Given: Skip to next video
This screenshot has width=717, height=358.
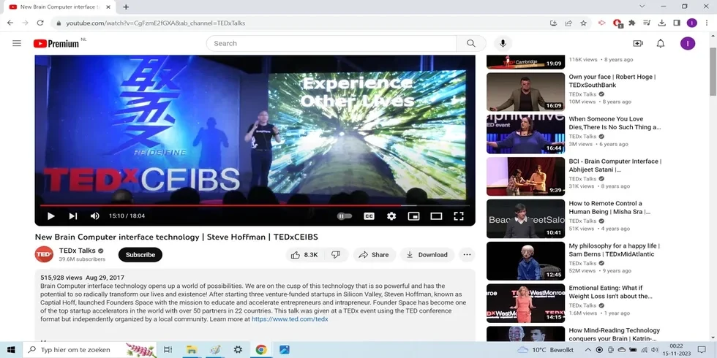Looking at the screenshot, I should tap(72, 216).
